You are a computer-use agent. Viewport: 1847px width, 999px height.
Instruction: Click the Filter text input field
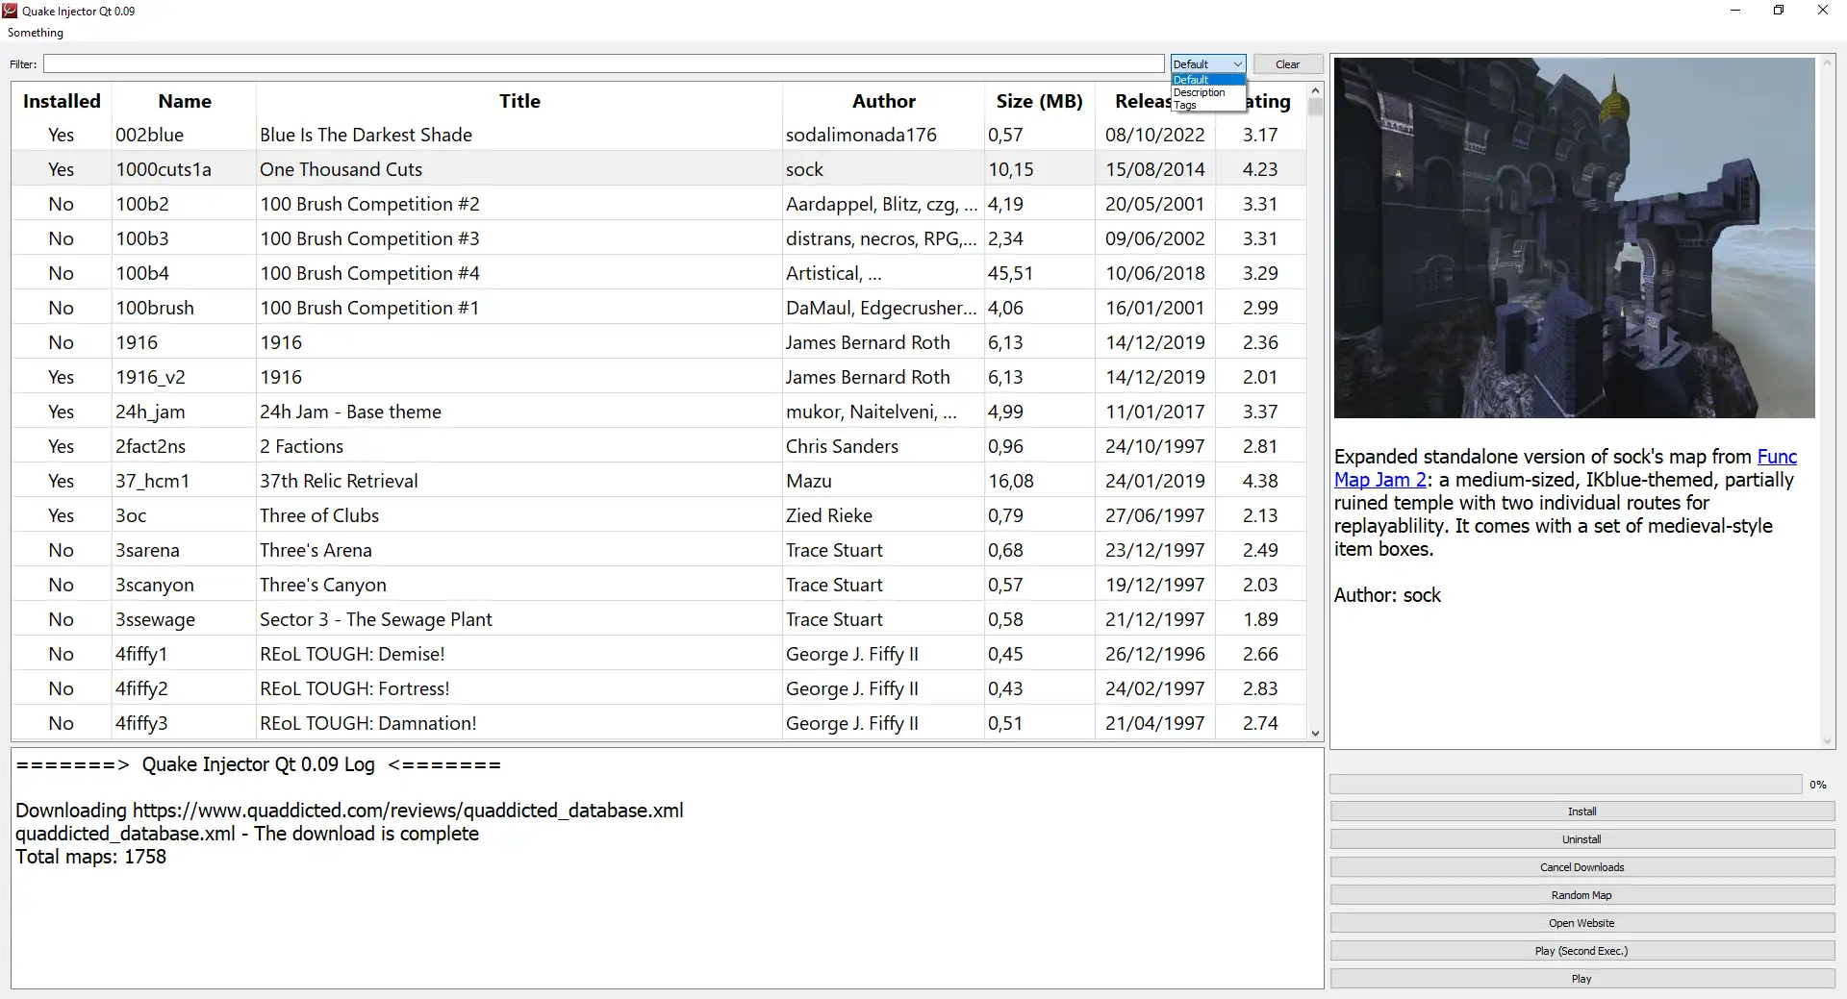(604, 64)
